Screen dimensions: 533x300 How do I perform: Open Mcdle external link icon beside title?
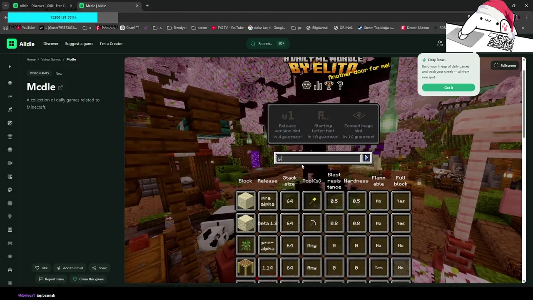click(60, 87)
